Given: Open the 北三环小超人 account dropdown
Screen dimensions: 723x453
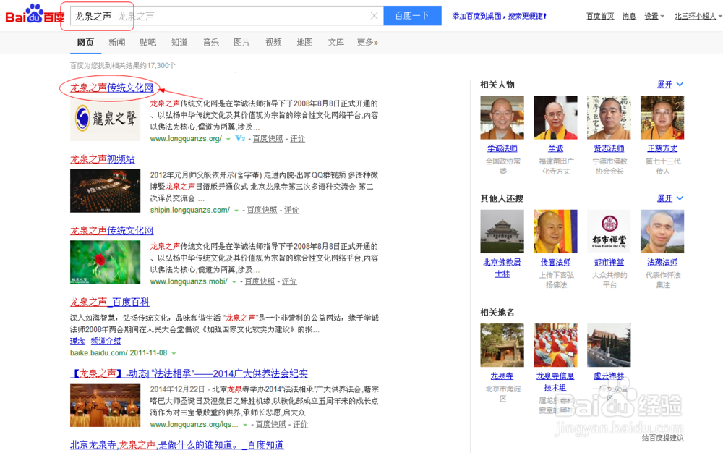Looking at the screenshot, I should (698, 16).
